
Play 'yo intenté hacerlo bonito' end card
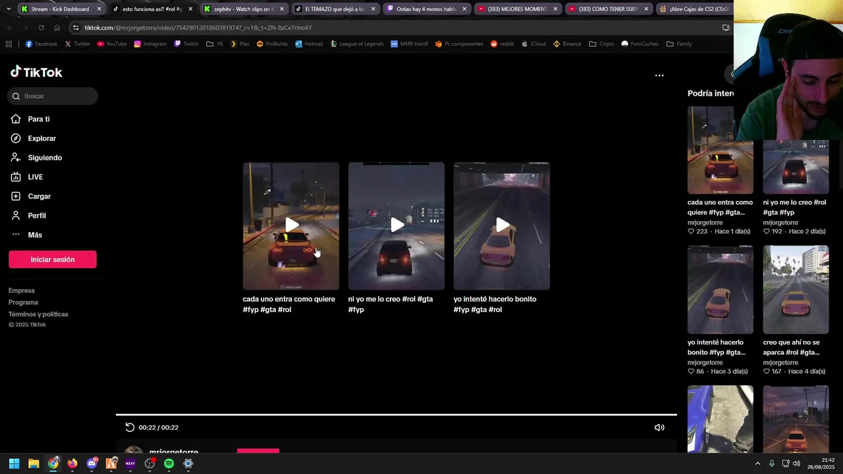click(x=502, y=226)
